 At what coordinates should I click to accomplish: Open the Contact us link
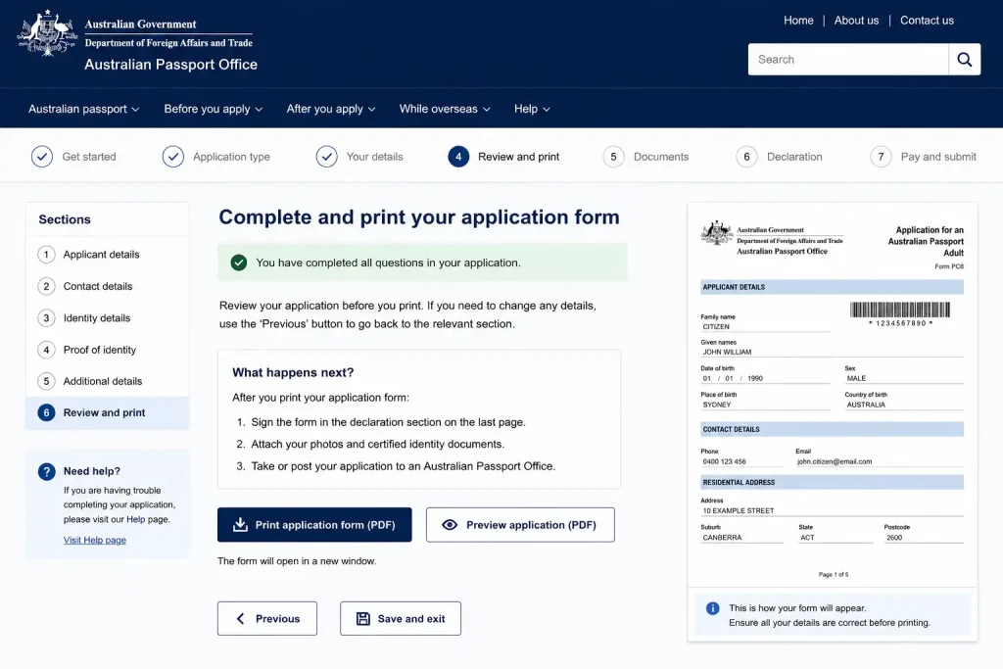pyautogui.click(x=927, y=21)
